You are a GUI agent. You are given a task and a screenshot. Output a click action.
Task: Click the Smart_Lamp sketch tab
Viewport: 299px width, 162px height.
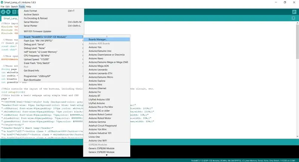tap(10, 18)
